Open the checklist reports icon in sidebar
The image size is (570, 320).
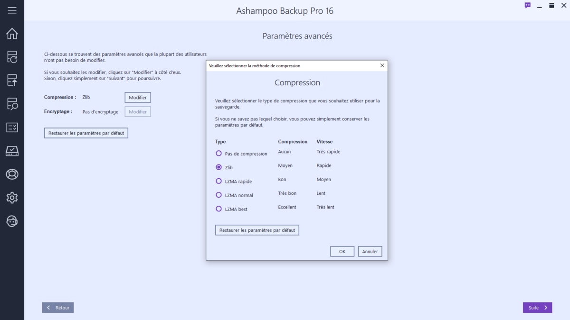12,127
